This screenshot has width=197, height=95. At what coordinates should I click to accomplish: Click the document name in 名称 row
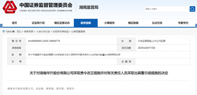click(74, 55)
